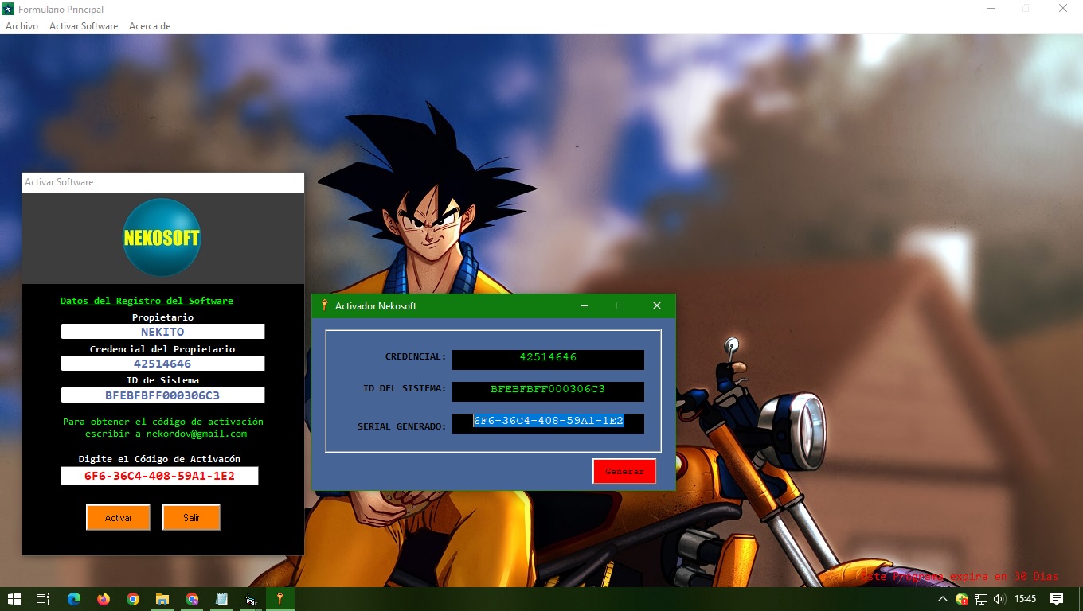1083x611 pixels.
Task: Click the CREDENCIAL field in Activador Nekosoft
Action: pyautogui.click(x=548, y=360)
